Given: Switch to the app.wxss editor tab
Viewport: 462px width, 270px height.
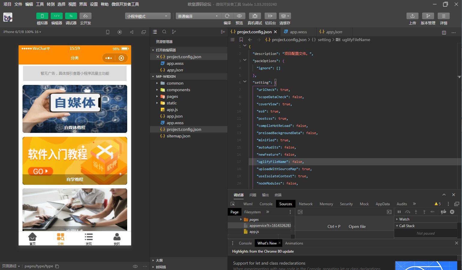Looking at the screenshot, I should 298,32.
